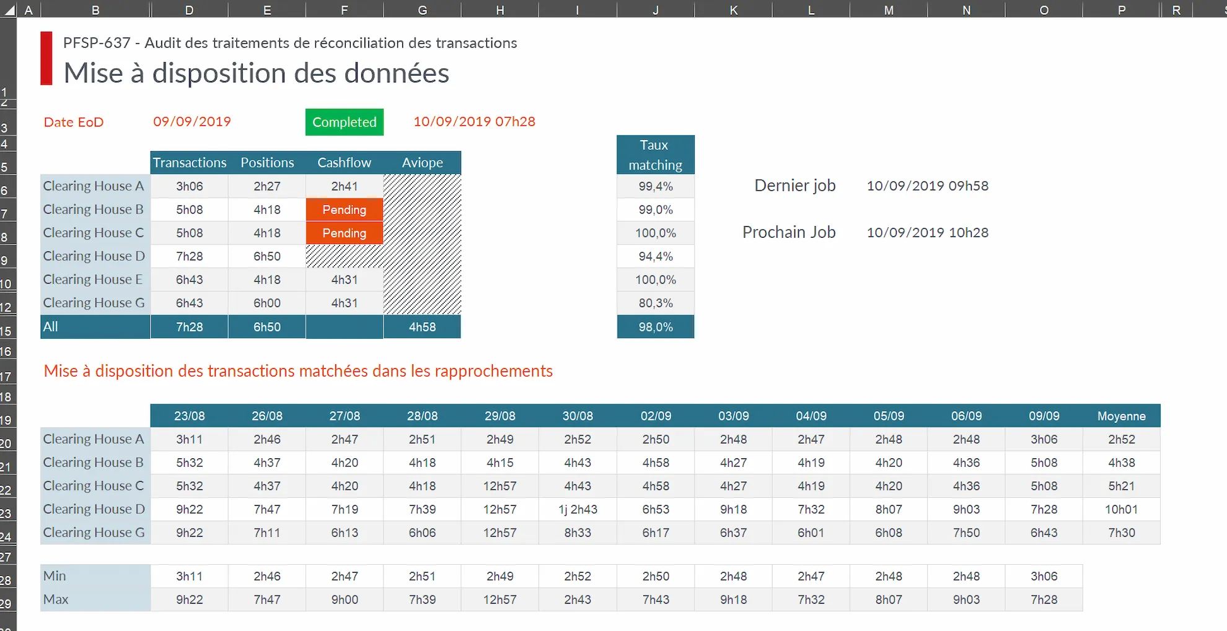Click the Pending cell for Clearing House C
This screenshot has height=631, width=1227.
tap(344, 233)
